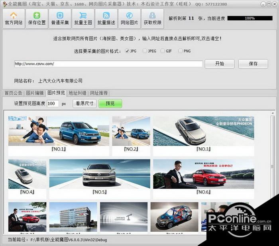Select the car frame cutaway thumbnail
This screenshot has height=246, width=279.
coord(175,217)
